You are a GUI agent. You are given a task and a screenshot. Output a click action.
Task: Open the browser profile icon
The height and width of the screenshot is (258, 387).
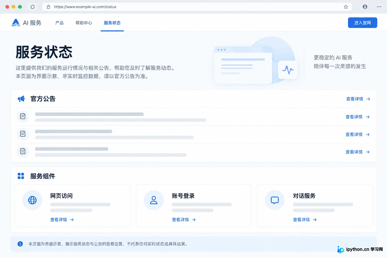click(x=365, y=7)
